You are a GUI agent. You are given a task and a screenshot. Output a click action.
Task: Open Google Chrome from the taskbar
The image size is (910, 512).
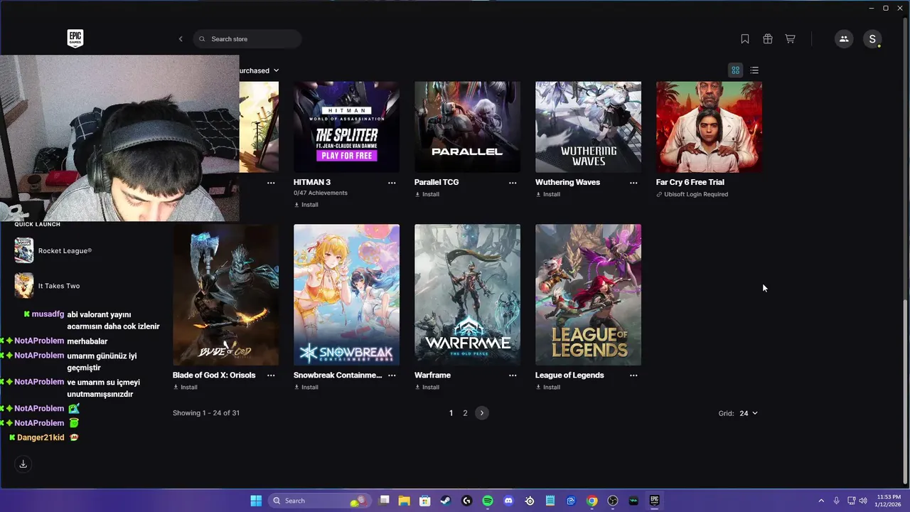(x=591, y=501)
